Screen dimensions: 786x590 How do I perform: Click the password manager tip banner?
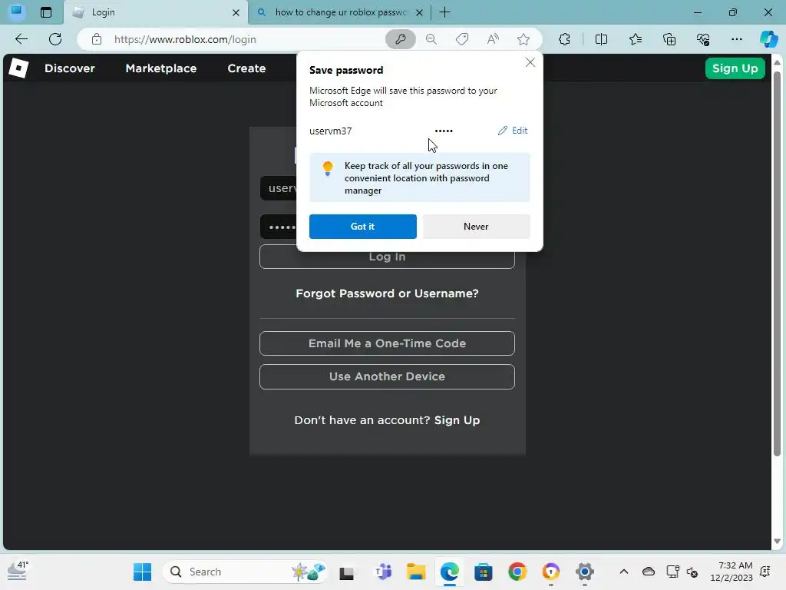point(419,177)
